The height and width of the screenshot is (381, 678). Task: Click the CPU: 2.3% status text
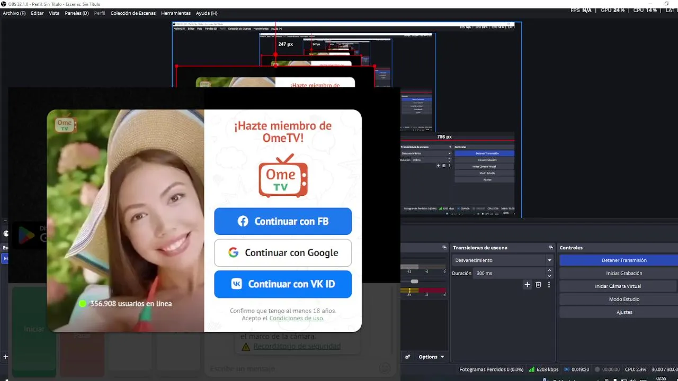tap(636, 369)
